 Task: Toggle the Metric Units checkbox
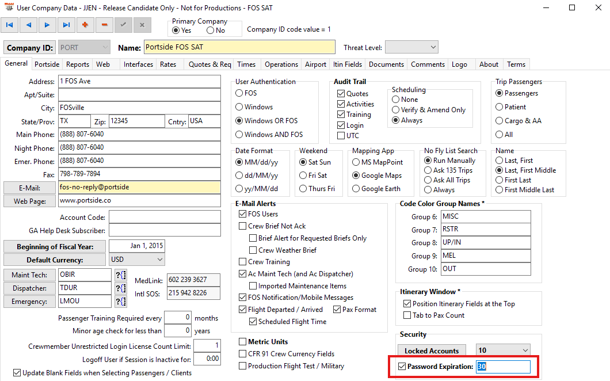coord(242,342)
